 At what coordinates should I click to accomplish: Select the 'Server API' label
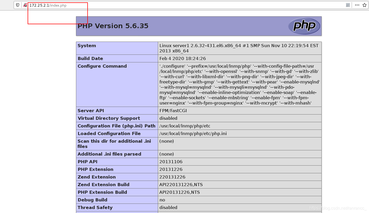(x=91, y=111)
